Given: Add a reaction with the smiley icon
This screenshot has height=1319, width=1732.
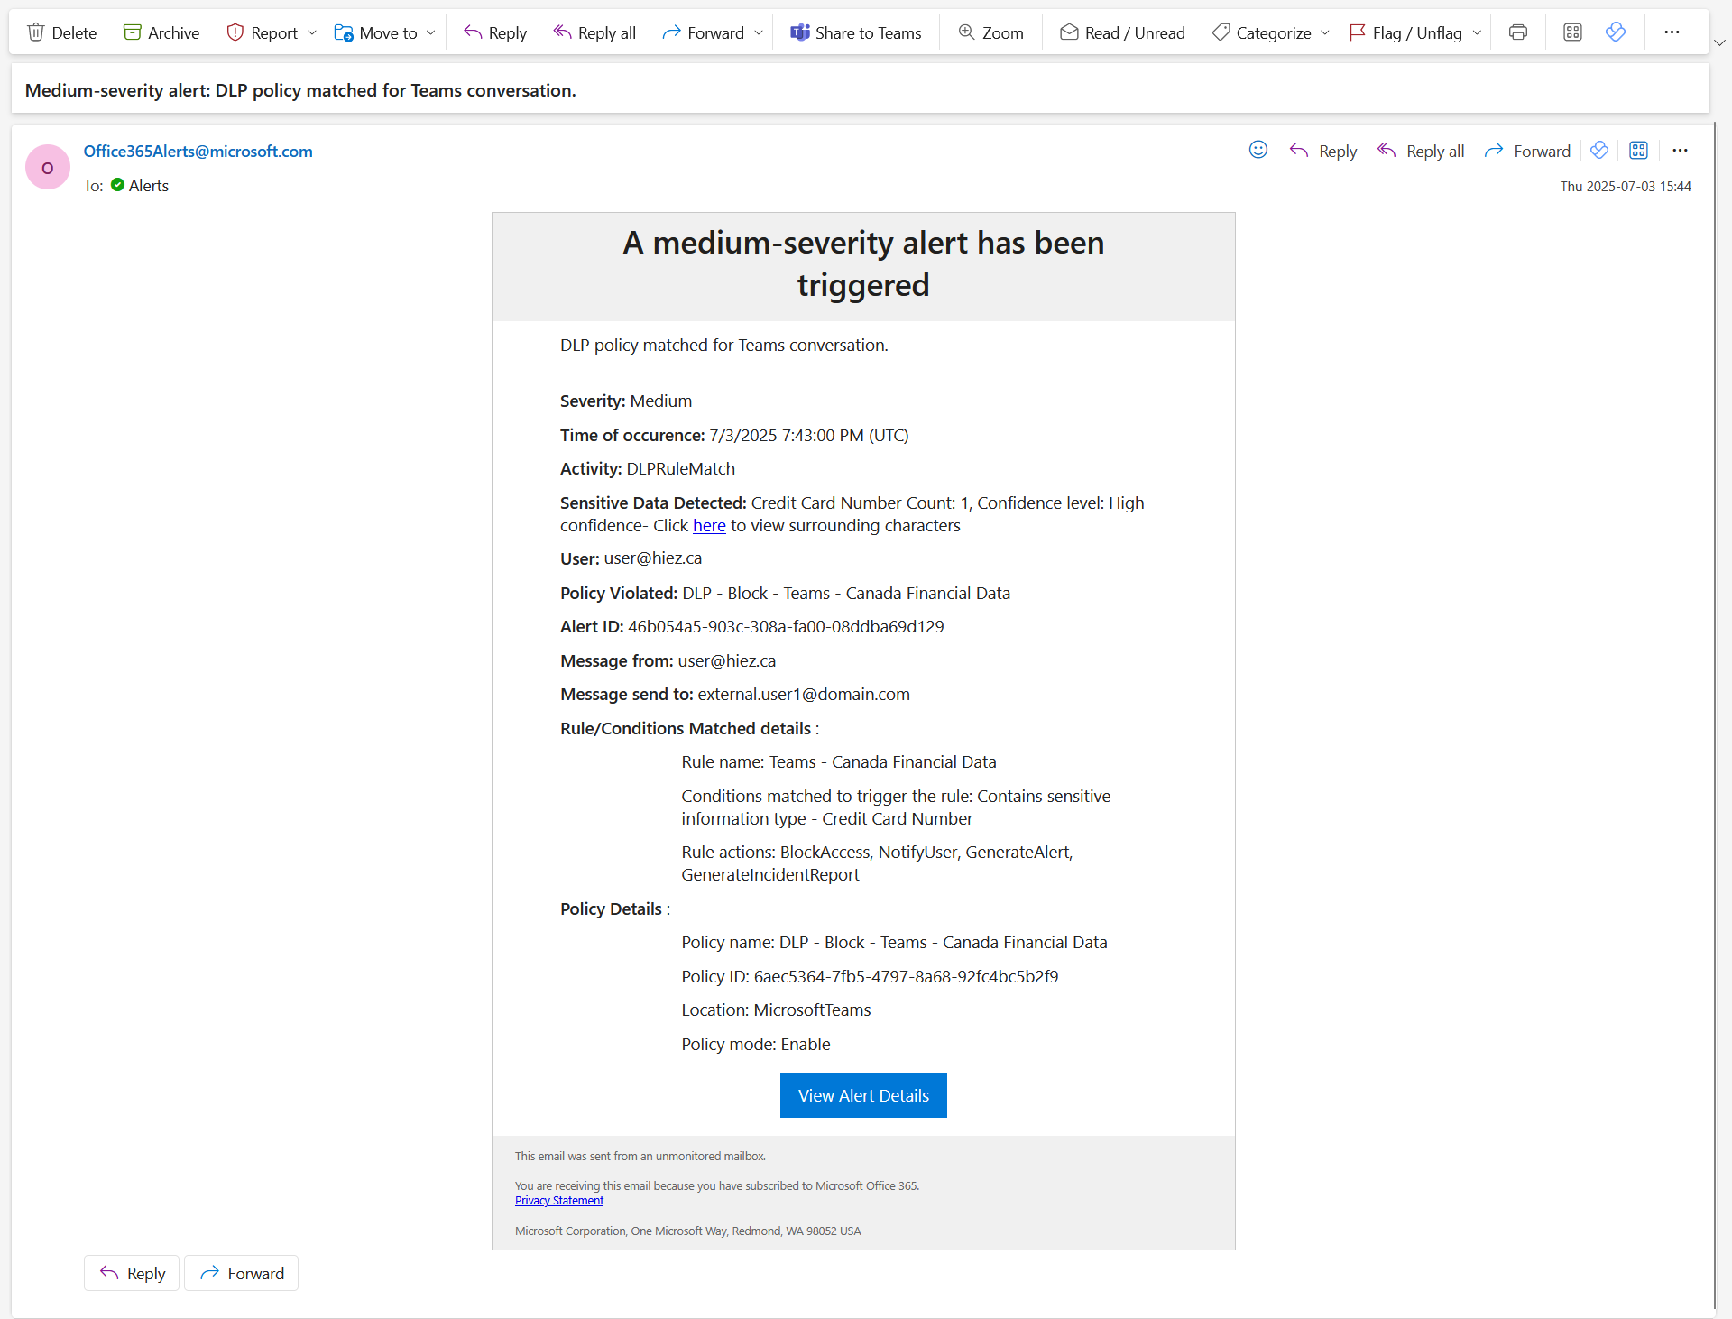Looking at the screenshot, I should pos(1258,150).
